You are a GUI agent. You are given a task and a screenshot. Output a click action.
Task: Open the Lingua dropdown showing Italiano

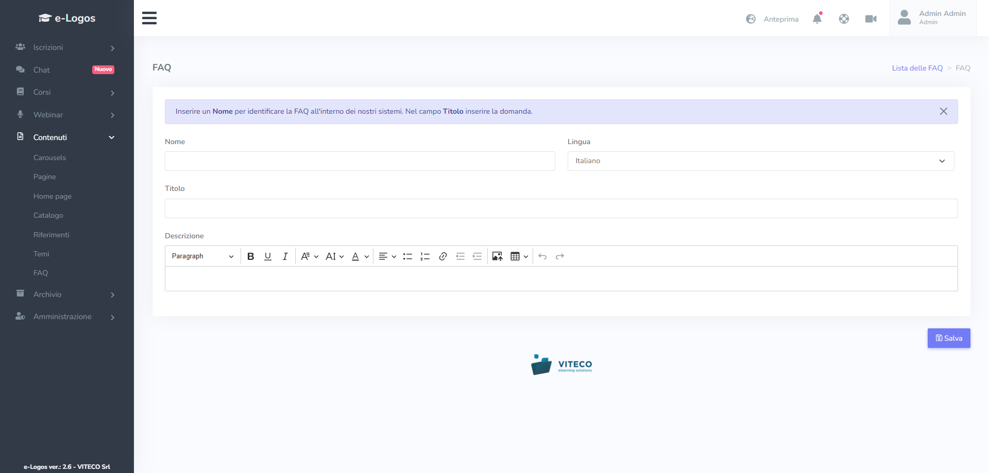(x=760, y=161)
